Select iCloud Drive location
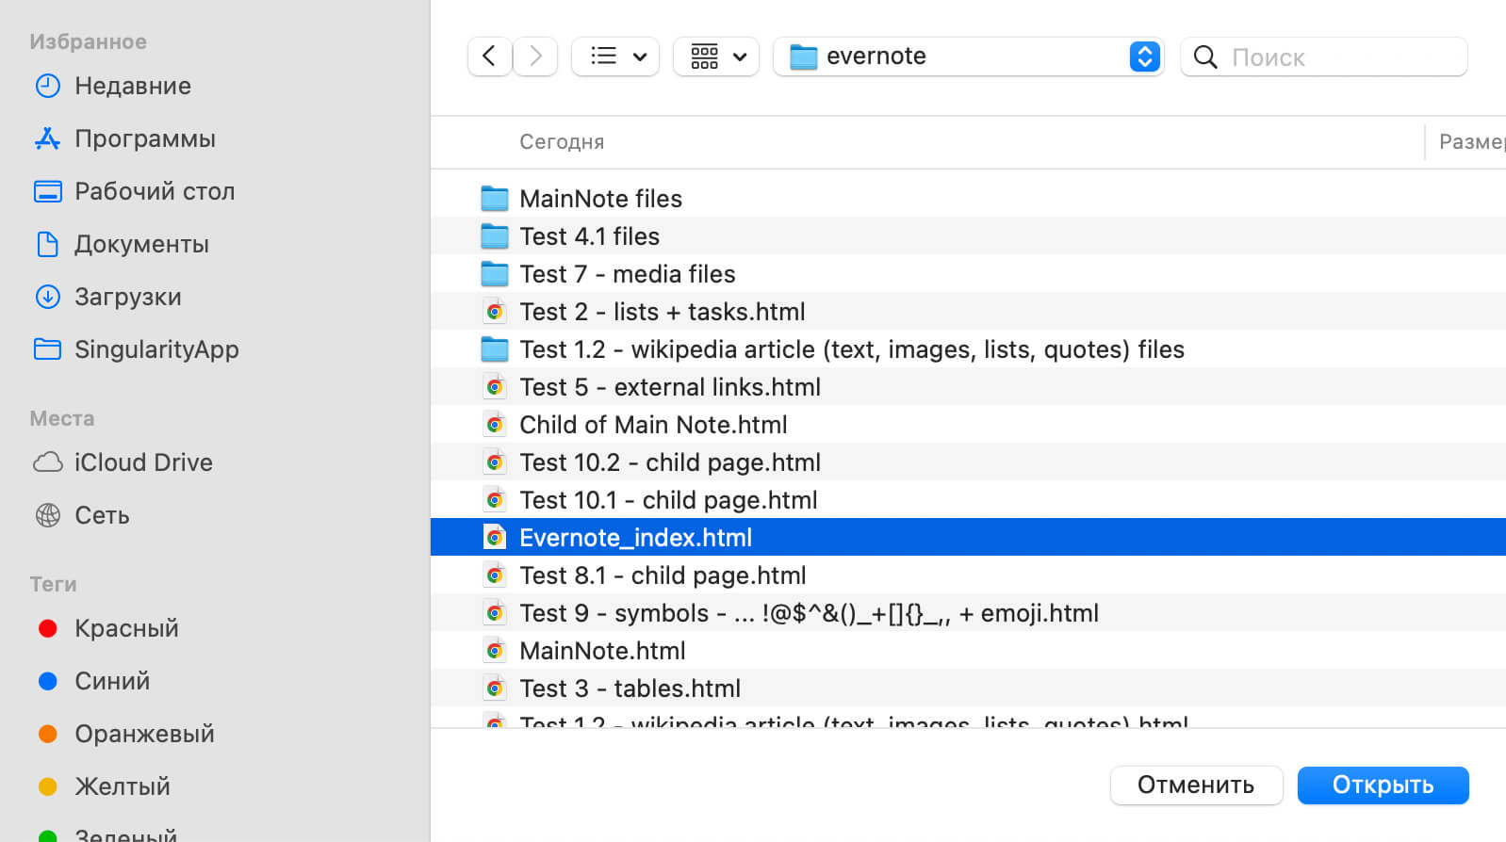This screenshot has width=1506, height=842. 143,462
